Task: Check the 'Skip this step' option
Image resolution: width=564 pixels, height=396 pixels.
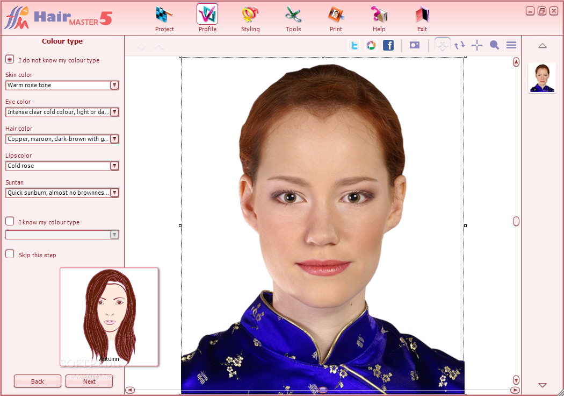Action: pos(10,254)
